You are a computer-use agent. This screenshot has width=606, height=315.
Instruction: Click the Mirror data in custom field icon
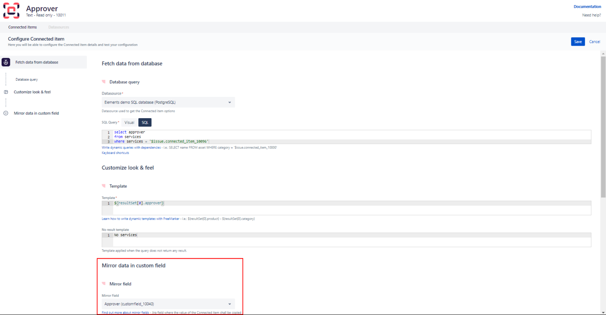coord(6,113)
